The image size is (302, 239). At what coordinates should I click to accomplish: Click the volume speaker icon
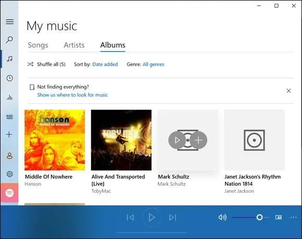(x=222, y=218)
